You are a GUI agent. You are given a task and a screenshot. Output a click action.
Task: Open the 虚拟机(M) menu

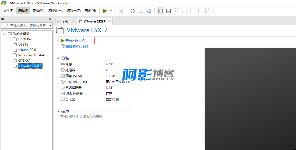pyautogui.click(x=55, y=11)
